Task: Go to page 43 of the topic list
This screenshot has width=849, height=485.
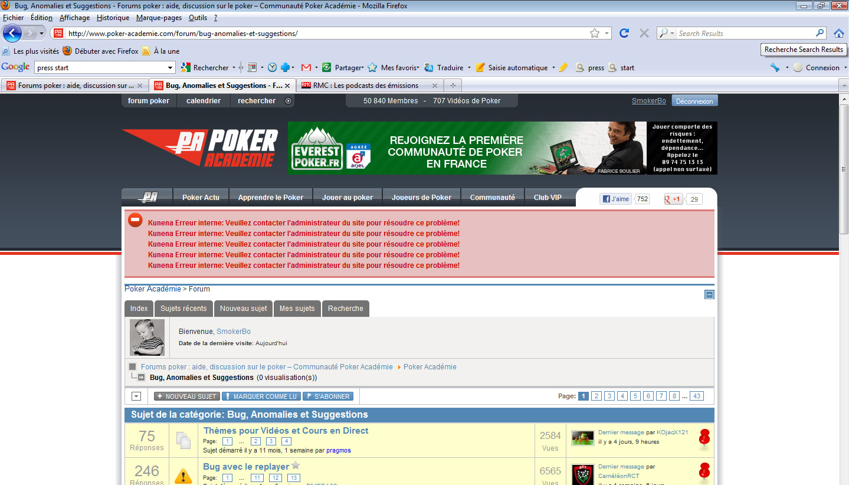Action: coord(697,396)
